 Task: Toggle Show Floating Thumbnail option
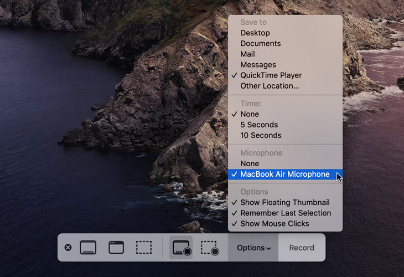coord(284,202)
